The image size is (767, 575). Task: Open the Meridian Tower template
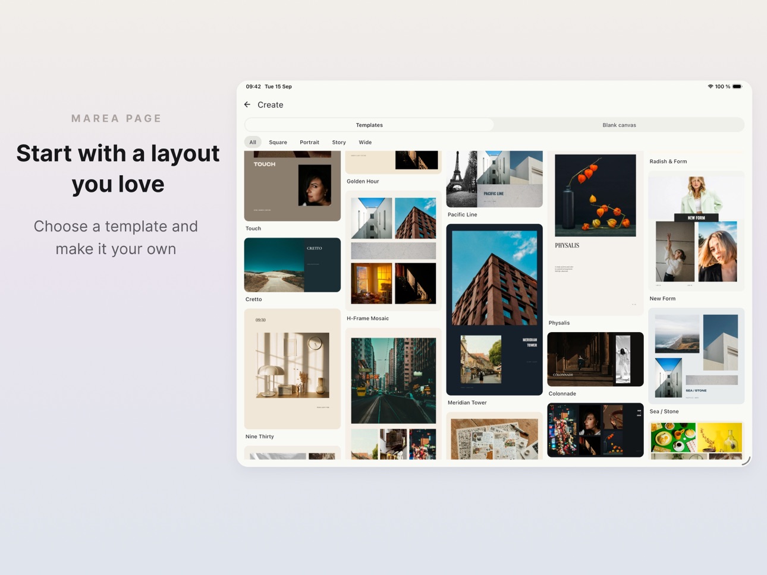click(495, 309)
